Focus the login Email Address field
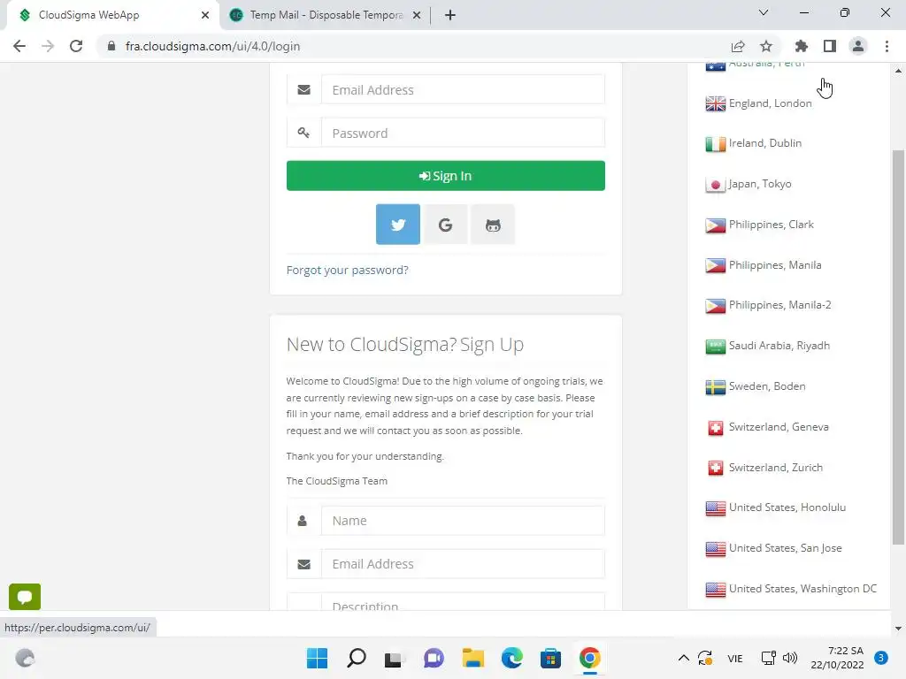Image resolution: width=906 pixels, height=679 pixels. [463, 90]
